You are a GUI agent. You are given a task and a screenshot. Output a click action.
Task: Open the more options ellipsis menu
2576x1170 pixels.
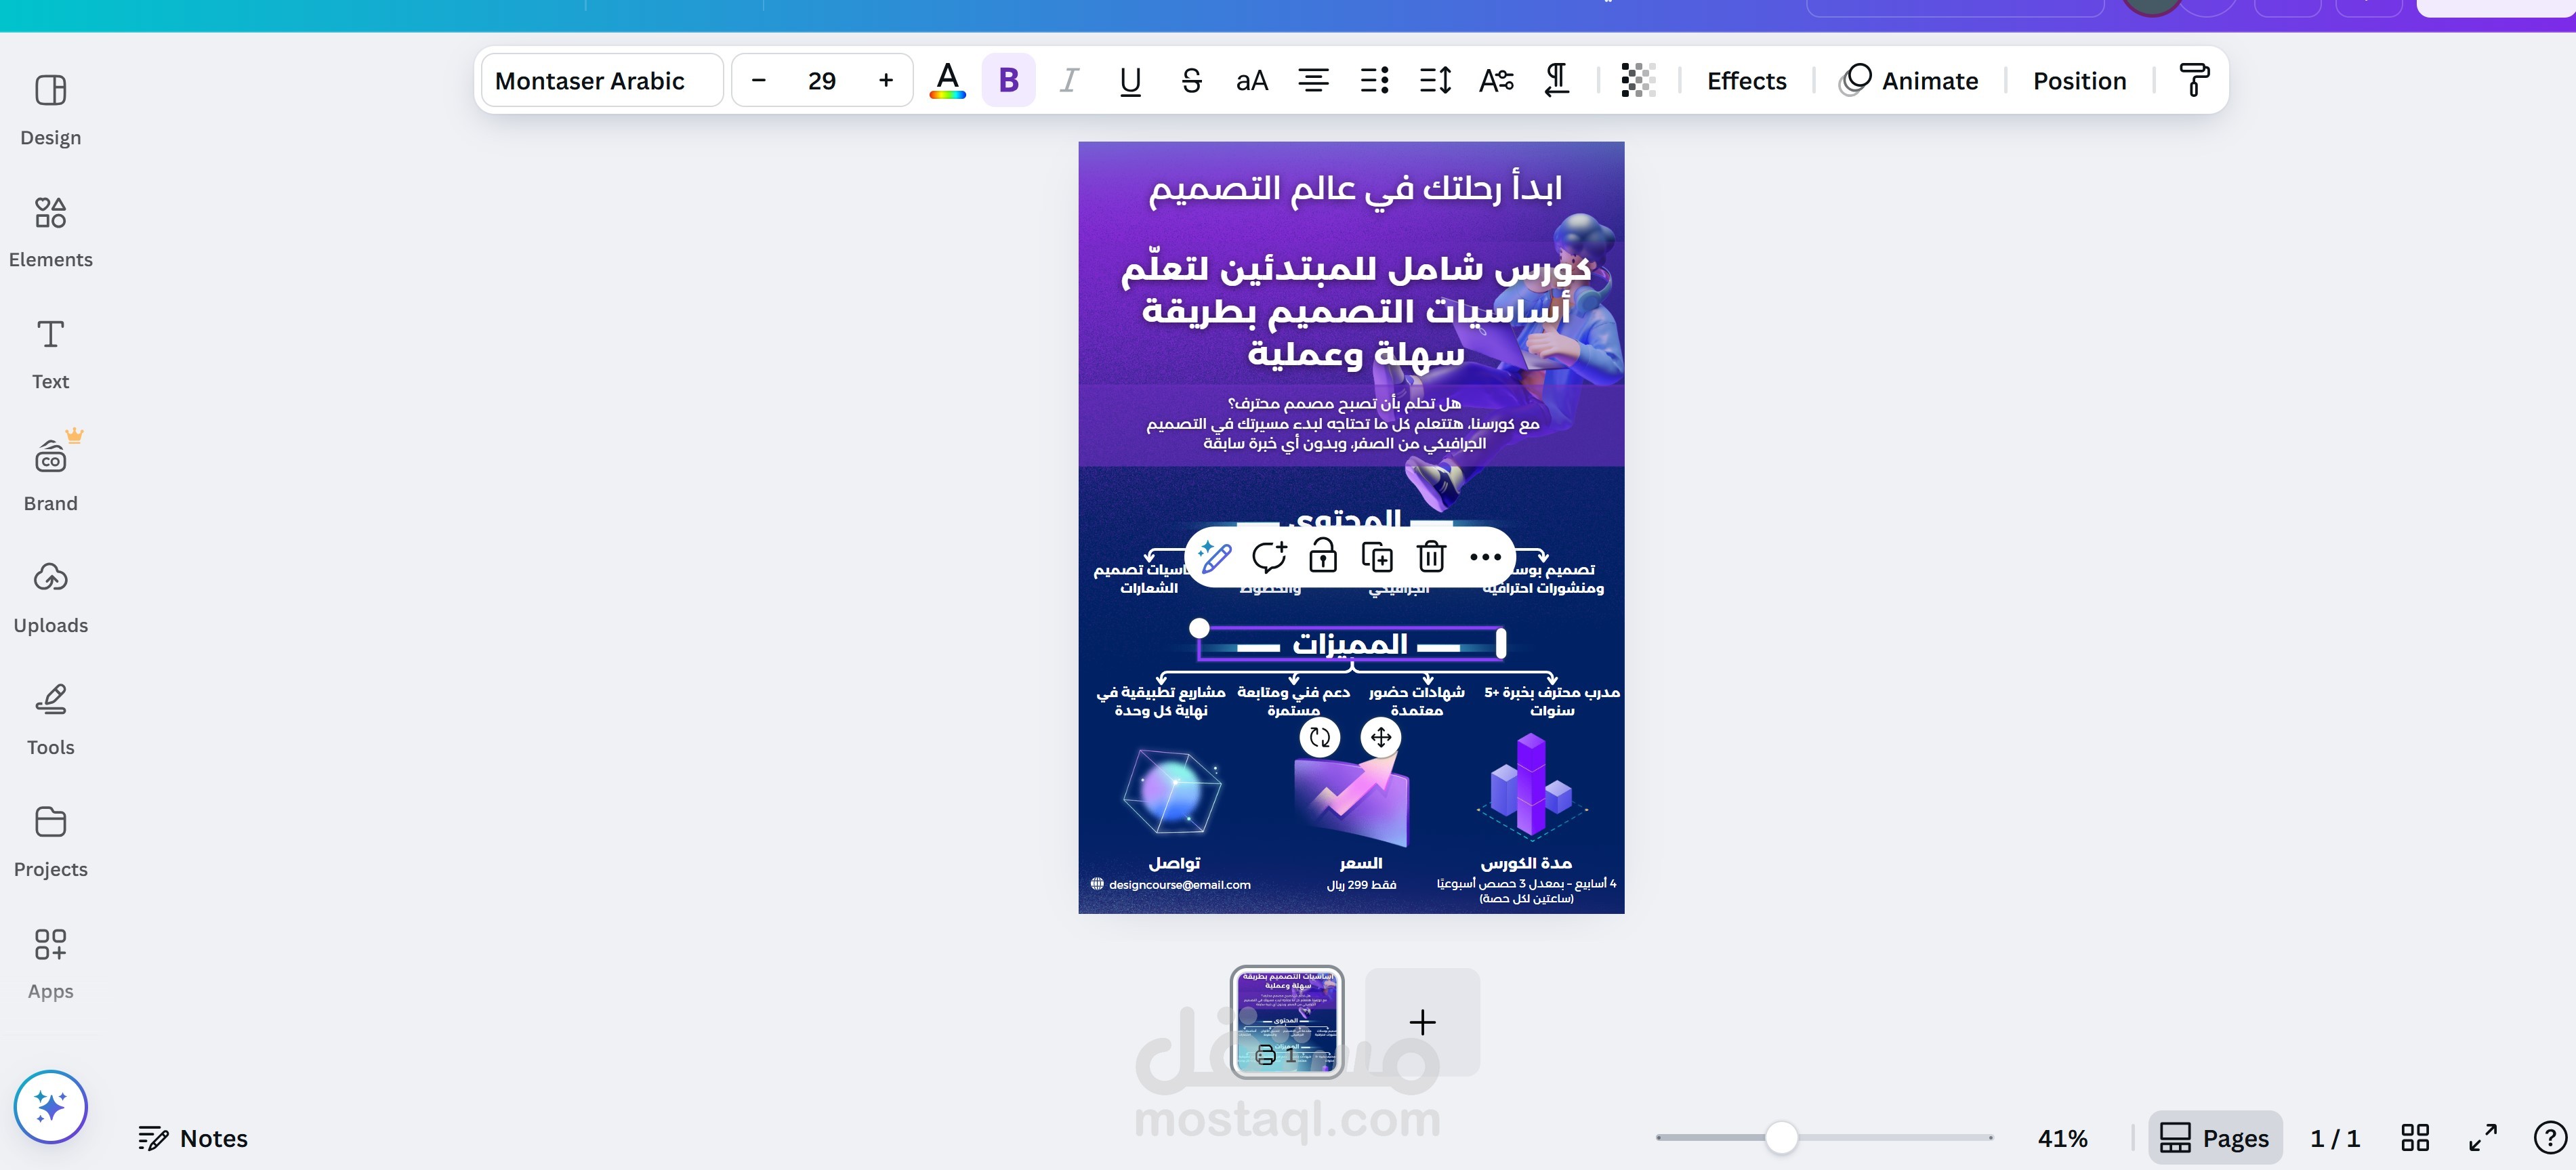(1485, 556)
